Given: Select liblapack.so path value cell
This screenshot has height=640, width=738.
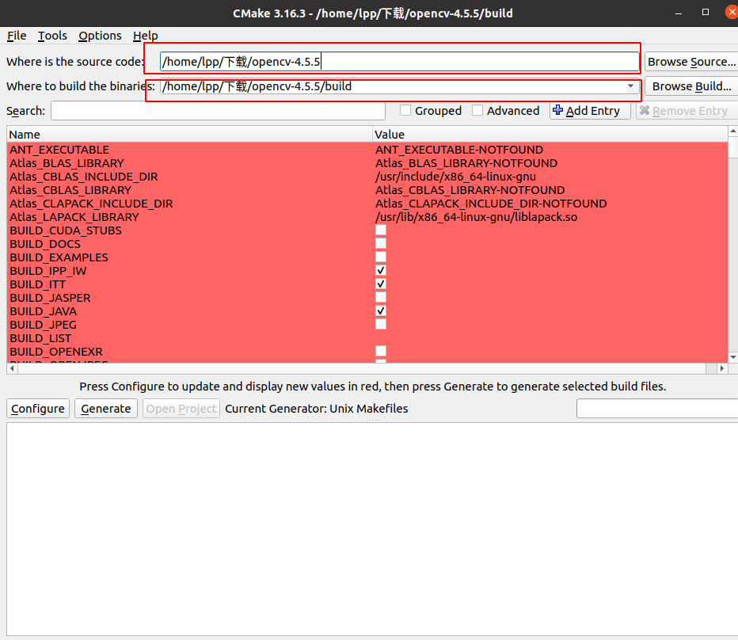Looking at the screenshot, I should [x=477, y=217].
